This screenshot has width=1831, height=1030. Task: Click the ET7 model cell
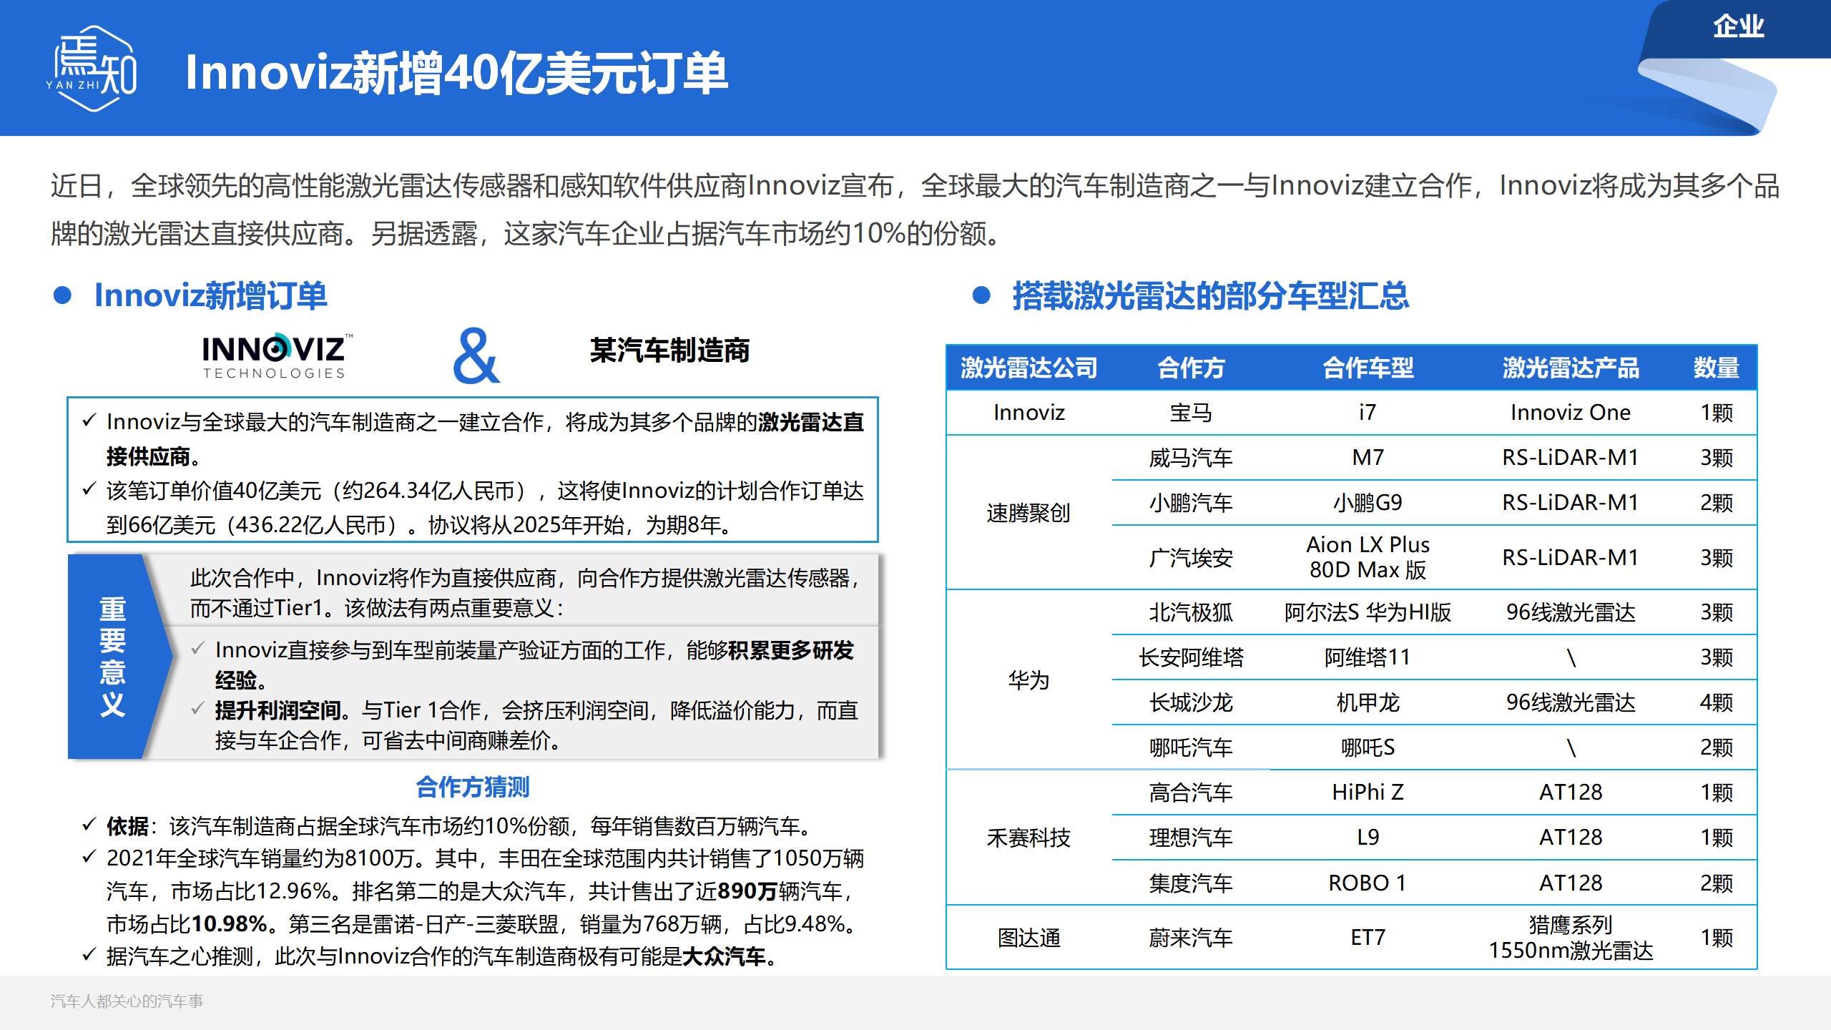[1368, 938]
